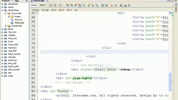Expand the Matin_Ceramic project node
Viewport: 178px width, 100px height.
coord(2,54)
